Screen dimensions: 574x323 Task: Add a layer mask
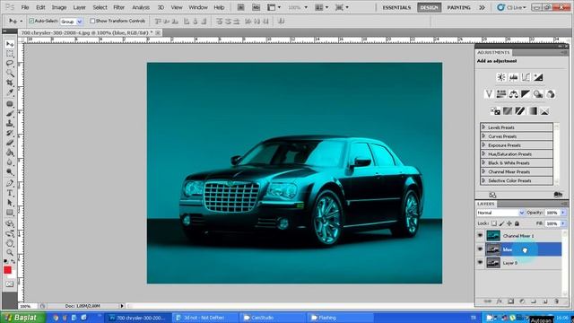coord(511,301)
